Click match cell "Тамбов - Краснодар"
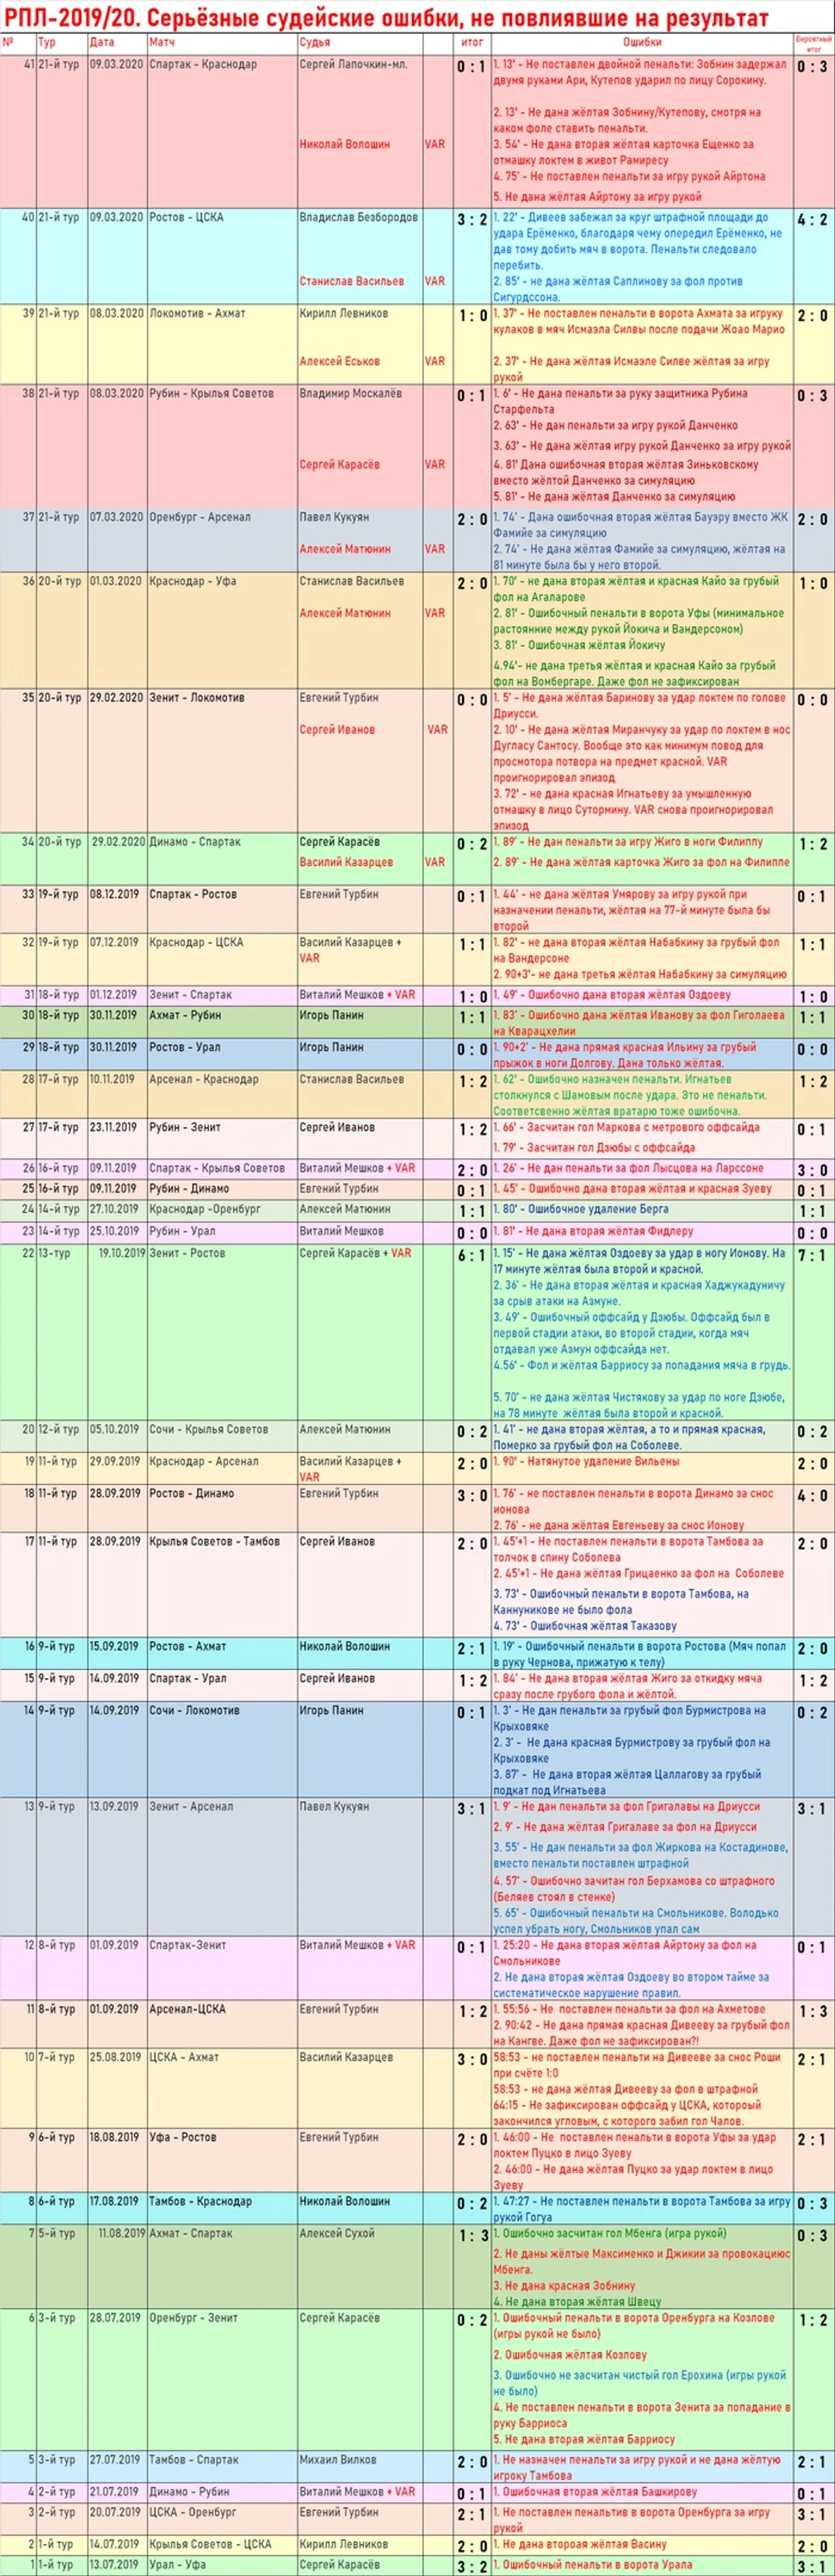 (200, 2202)
